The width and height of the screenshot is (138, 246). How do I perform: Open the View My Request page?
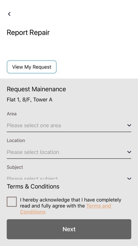pos(32,67)
